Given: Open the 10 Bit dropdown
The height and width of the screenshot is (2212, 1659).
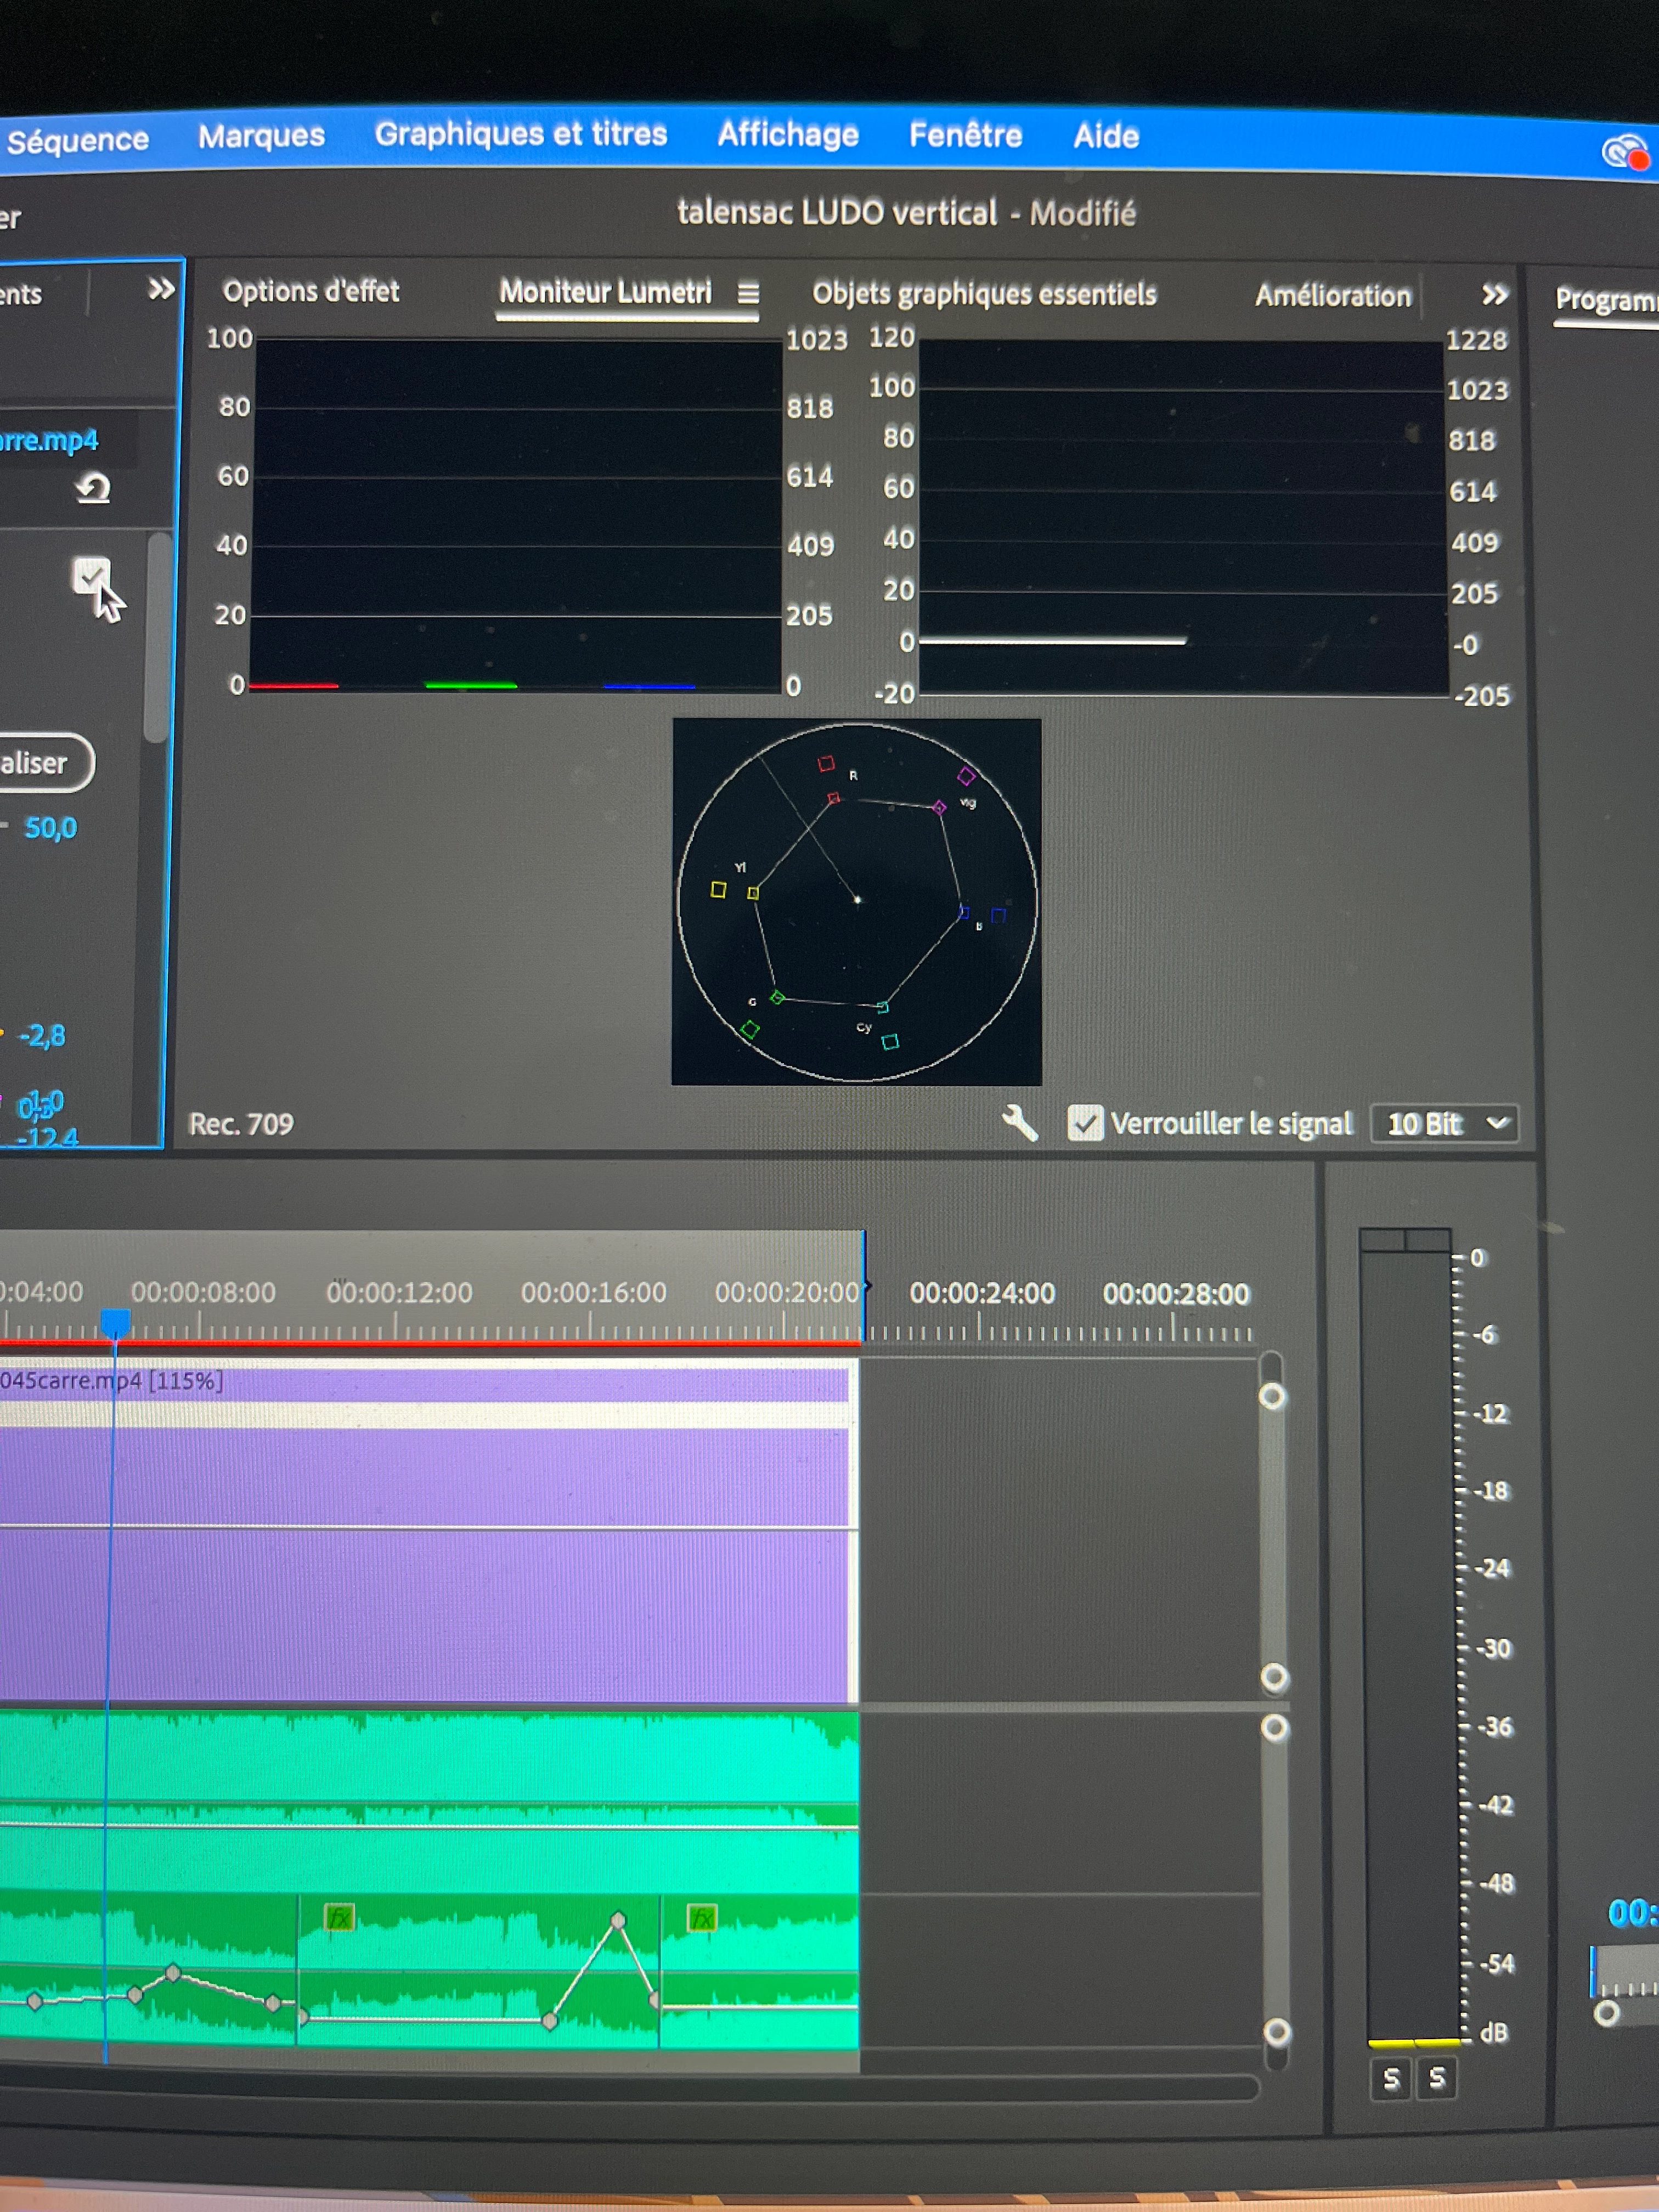Looking at the screenshot, I should [1445, 1124].
